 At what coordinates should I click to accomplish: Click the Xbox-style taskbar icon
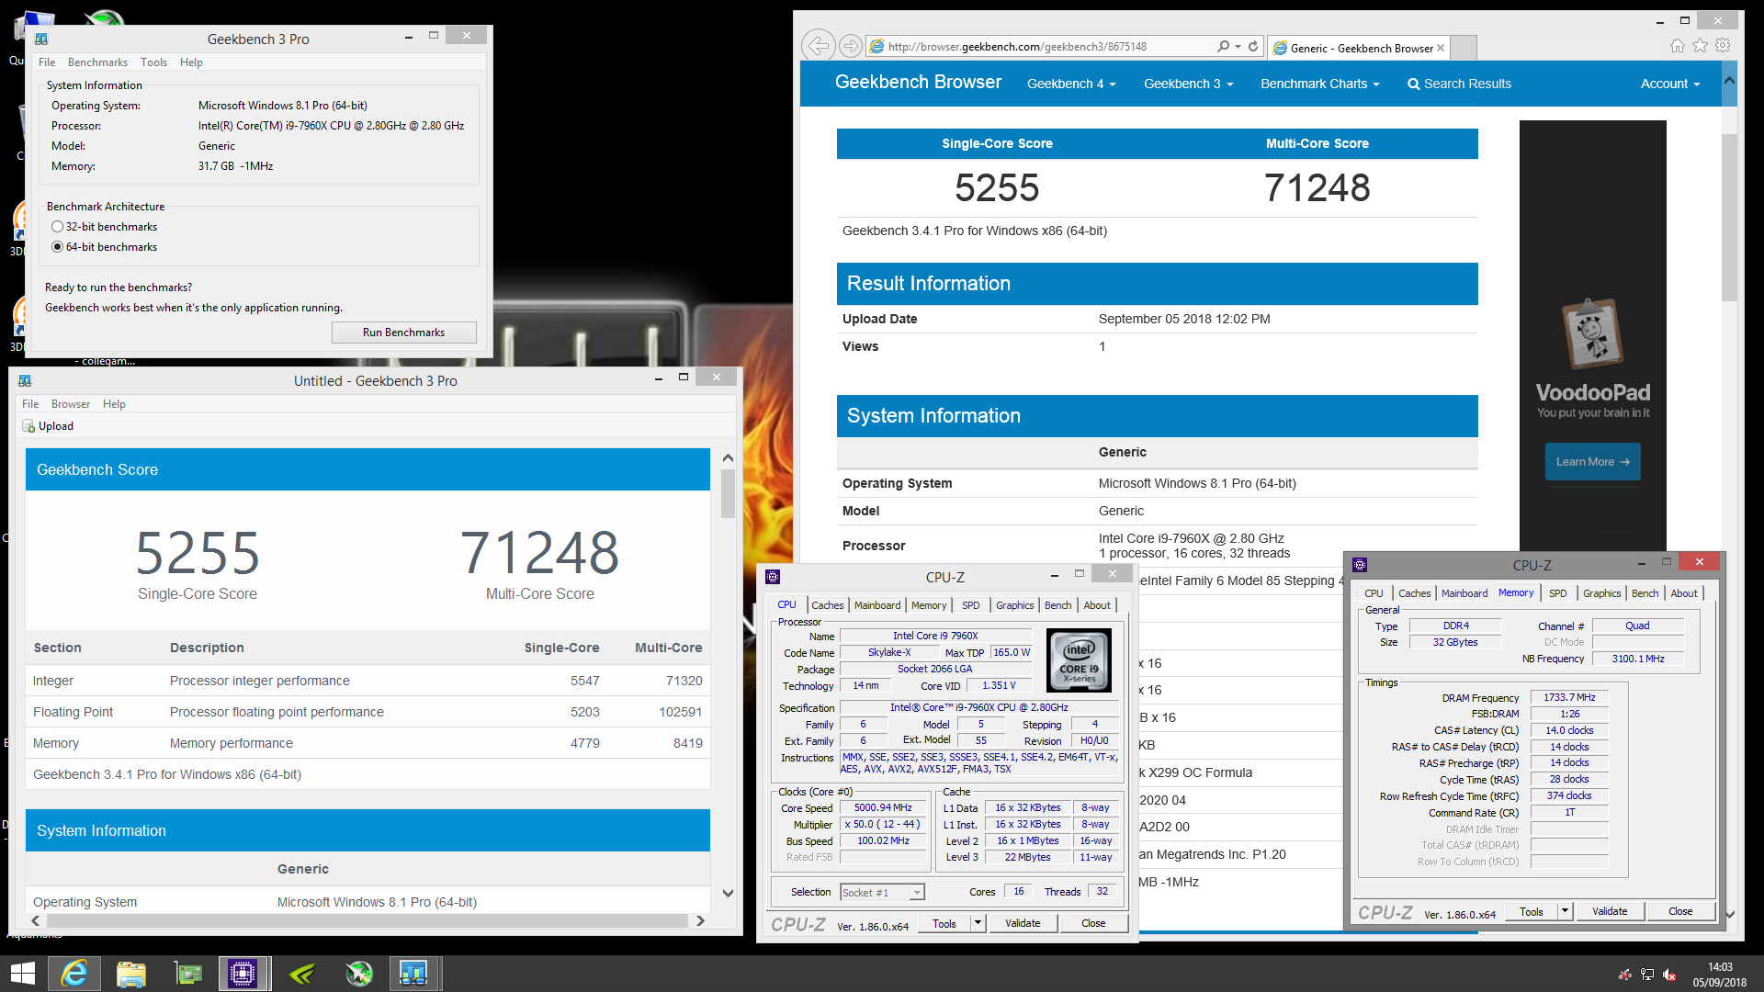pos(358,974)
